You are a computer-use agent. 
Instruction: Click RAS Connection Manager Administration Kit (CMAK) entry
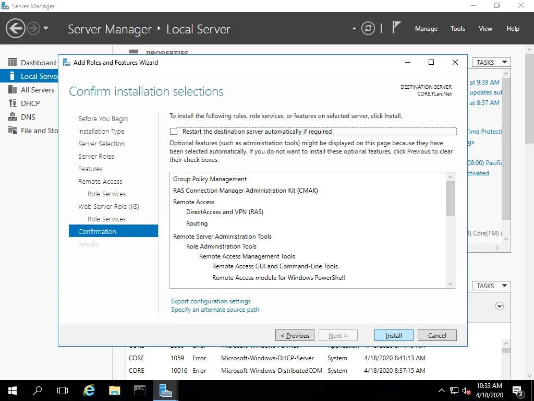(x=246, y=191)
